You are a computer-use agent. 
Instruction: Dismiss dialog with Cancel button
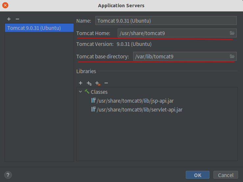226,175
